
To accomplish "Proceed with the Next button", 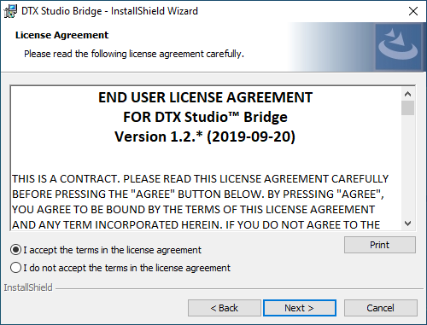I will (x=300, y=308).
